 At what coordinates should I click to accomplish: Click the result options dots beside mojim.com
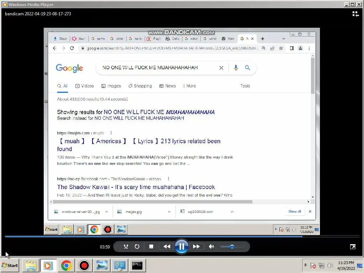coord(111,133)
